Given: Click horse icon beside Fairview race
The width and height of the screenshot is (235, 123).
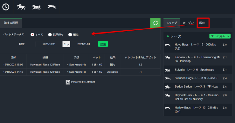Looking at the screenshot, I should 168,58.
